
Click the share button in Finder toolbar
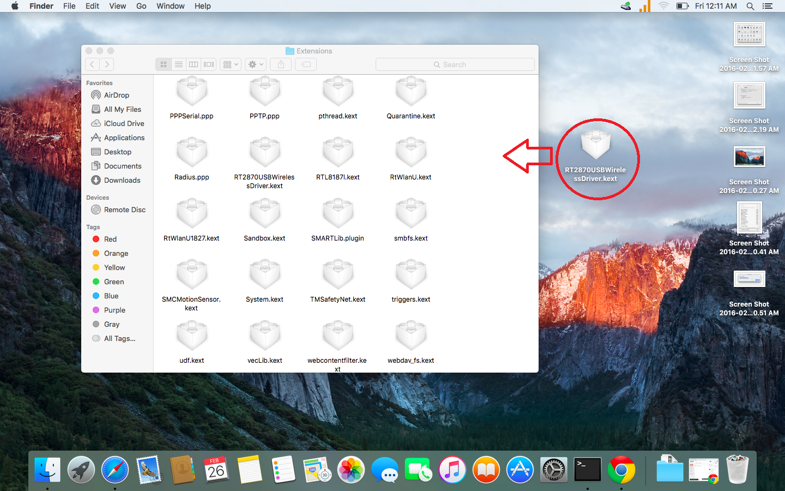pyautogui.click(x=281, y=64)
